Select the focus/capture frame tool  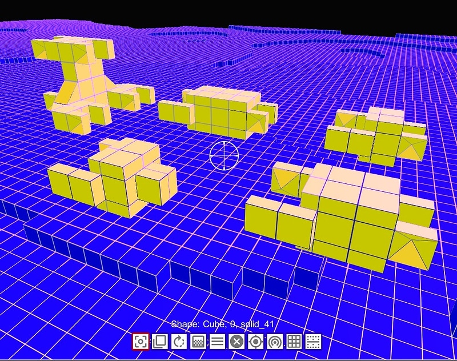pos(141,341)
